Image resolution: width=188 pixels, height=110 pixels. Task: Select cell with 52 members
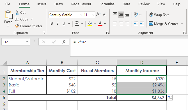[x=97, y=85]
